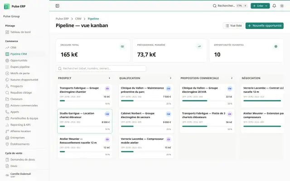Open the Créer dropdown button

(260, 6)
